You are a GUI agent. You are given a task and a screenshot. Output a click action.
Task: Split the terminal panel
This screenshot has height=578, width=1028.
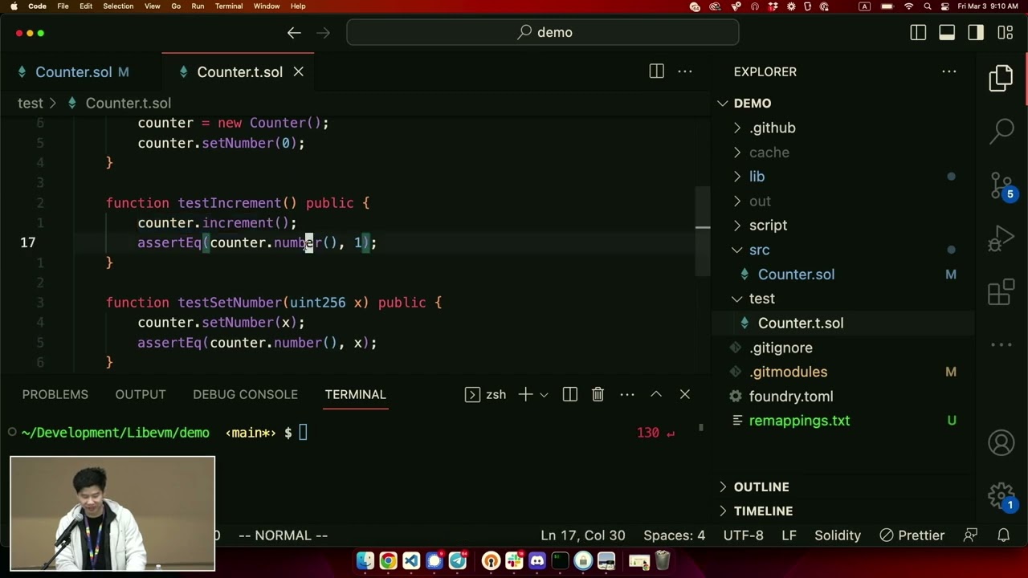pyautogui.click(x=570, y=394)
